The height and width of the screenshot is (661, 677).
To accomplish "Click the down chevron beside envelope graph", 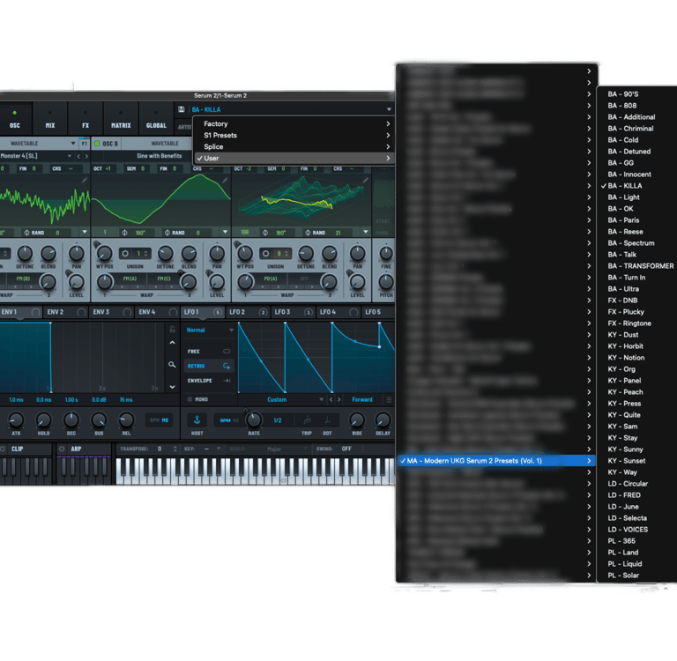I will click(172, 387).
